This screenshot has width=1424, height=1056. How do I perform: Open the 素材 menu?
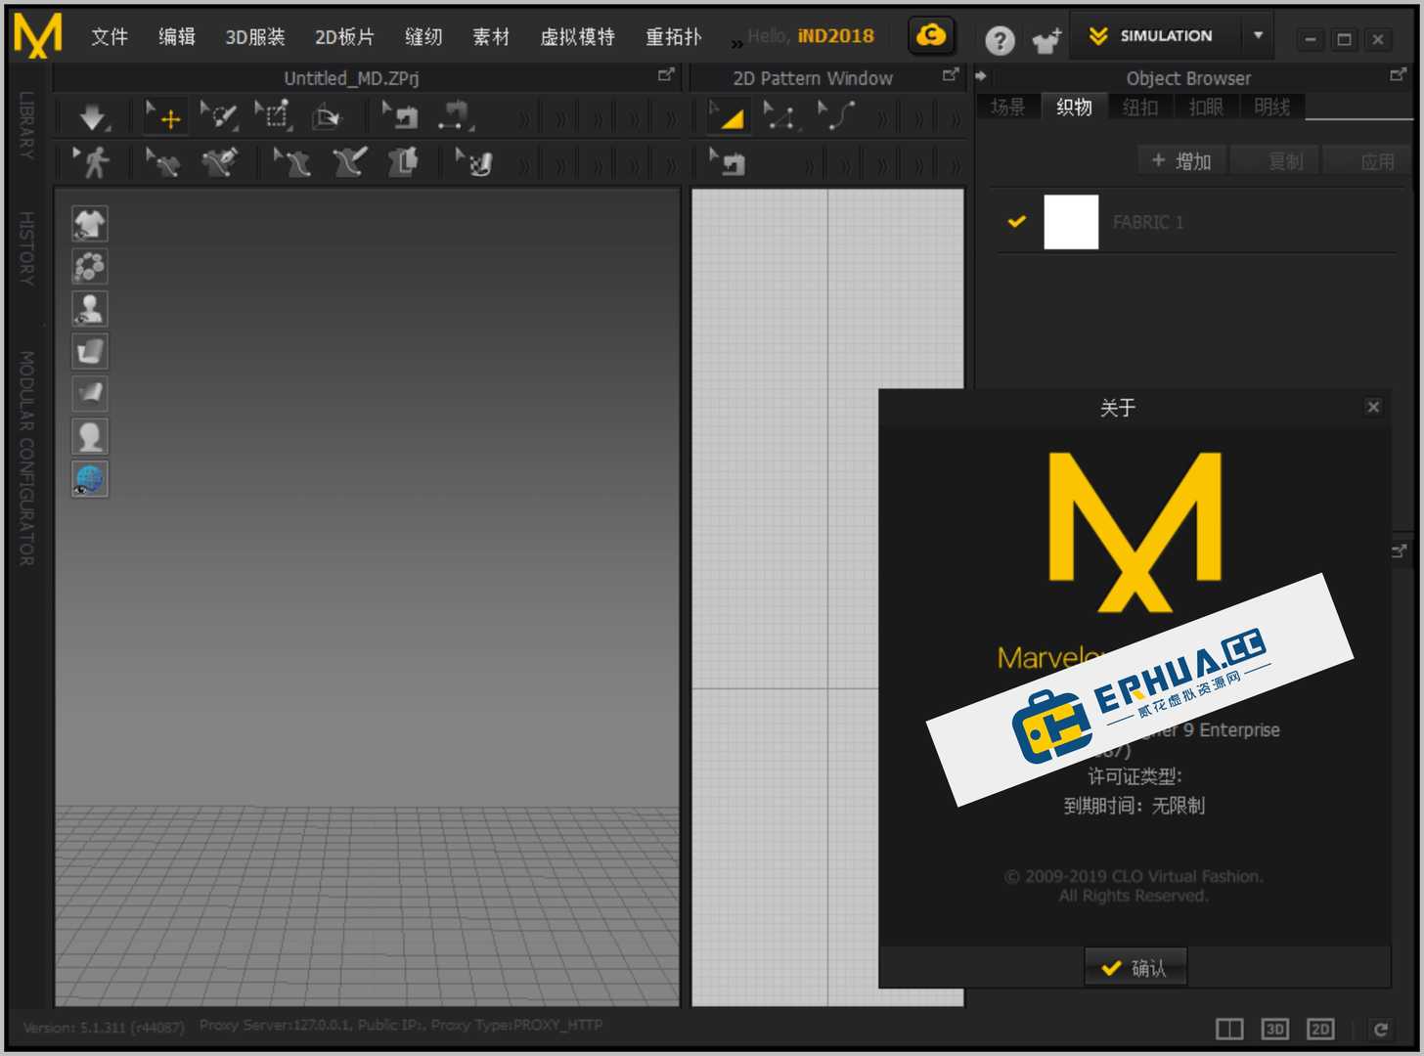coord(491,37)
